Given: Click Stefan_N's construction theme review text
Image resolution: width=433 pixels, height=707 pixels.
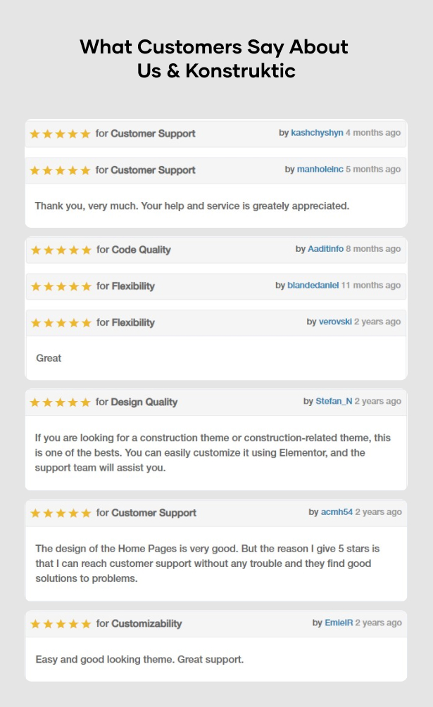Looking at the screenshot, I should 213,452.
